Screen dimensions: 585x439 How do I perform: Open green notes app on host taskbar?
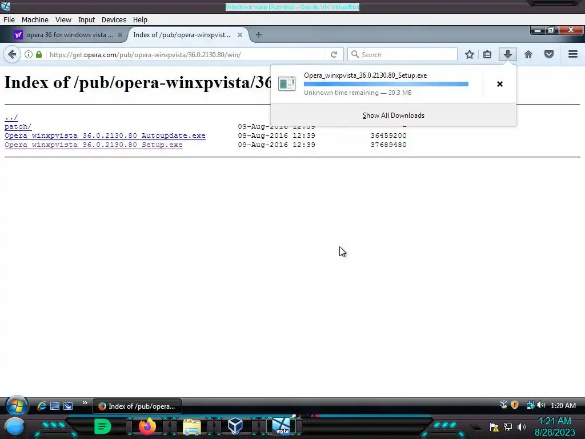tap(103, 426)
